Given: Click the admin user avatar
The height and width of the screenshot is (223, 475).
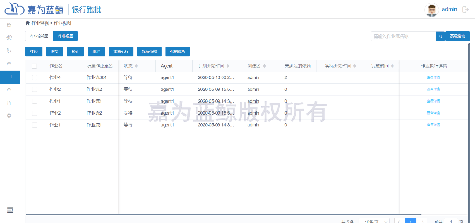Looking at the screenshot, I should tap(431, 9).
